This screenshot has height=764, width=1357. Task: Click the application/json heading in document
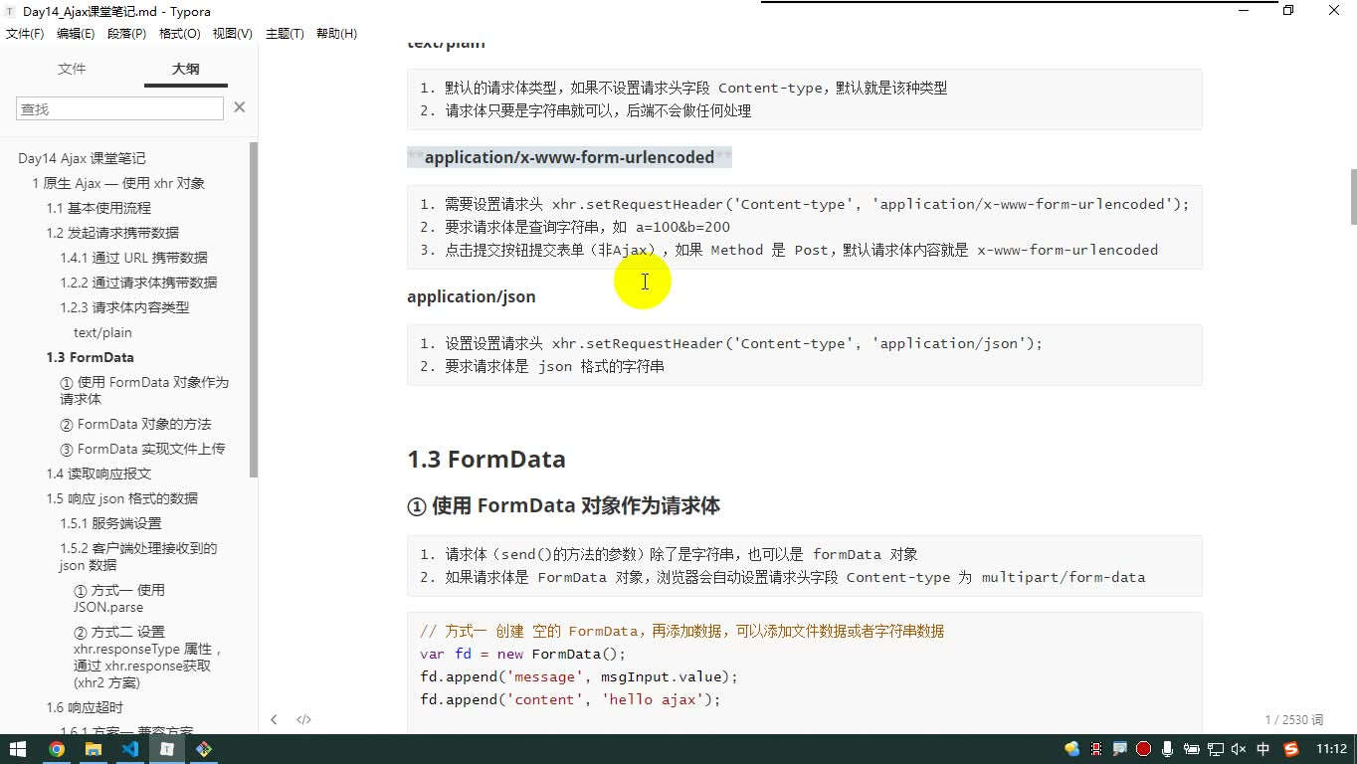point(472,296)
